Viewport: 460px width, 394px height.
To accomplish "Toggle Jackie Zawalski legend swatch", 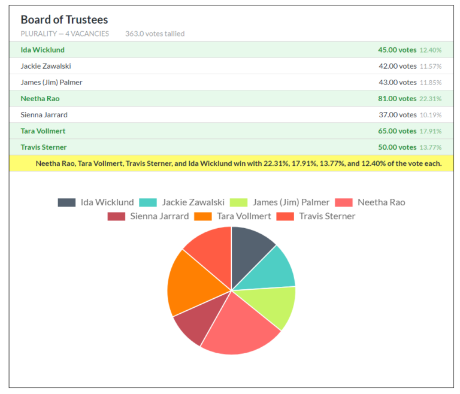I will 148,202.
